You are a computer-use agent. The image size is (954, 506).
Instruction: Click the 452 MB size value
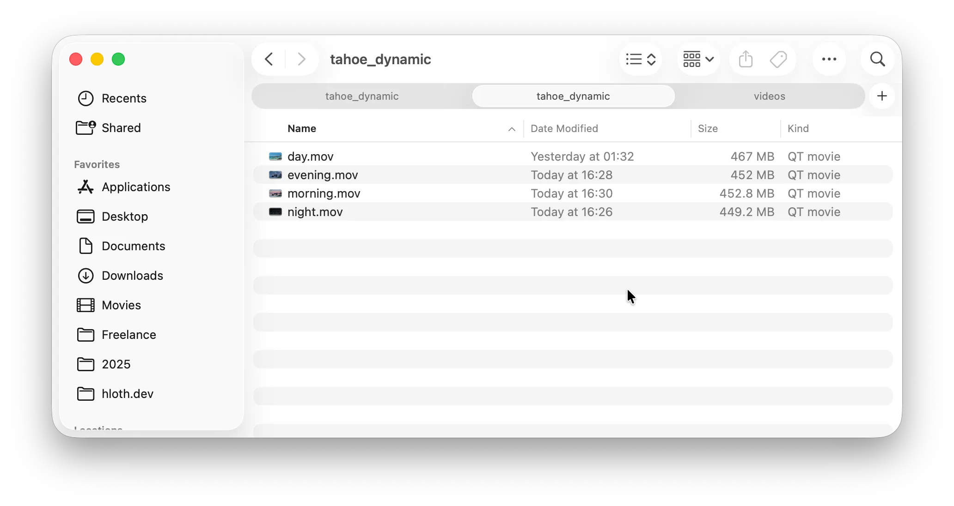pos(752,175)
